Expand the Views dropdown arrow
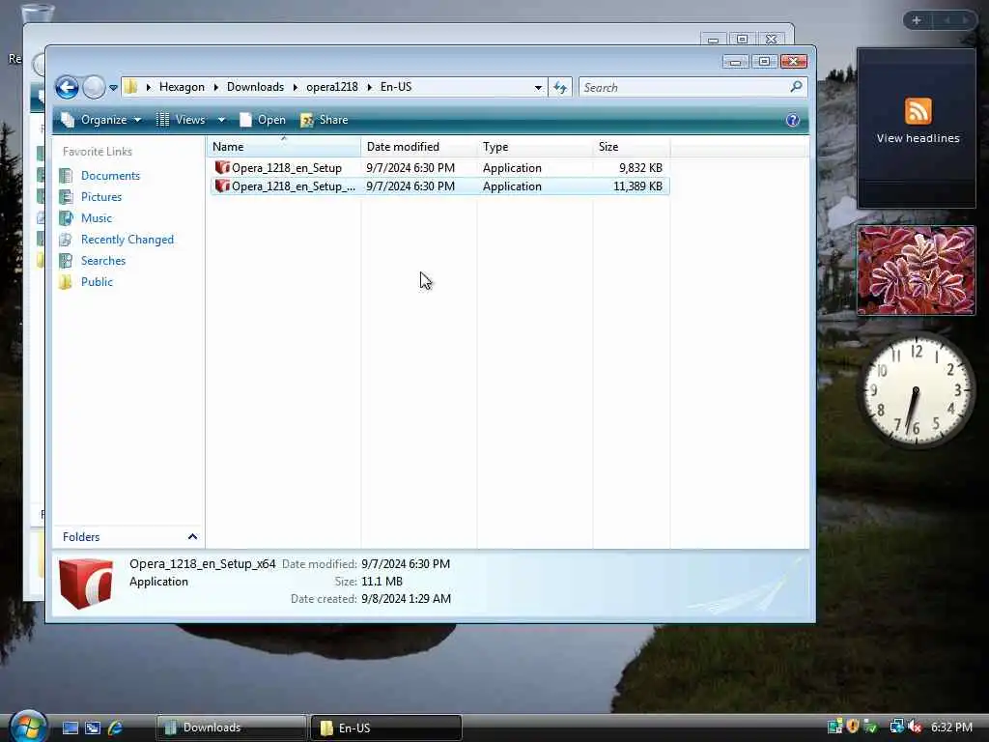 click(221, 120)
